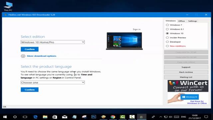
Task: Open volume icon in system tray
Action: pyautogui.click(x=171, y=117)
